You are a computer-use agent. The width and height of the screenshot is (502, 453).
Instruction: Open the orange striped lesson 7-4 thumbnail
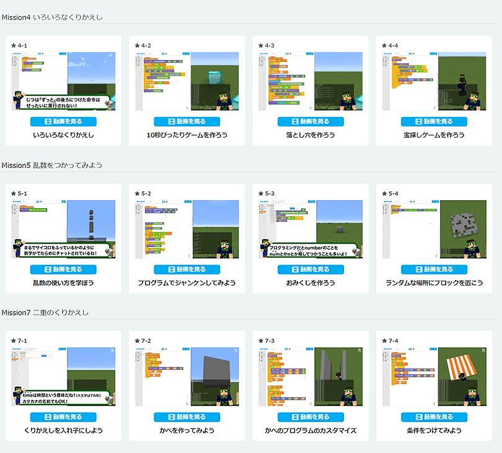point(434,377)
